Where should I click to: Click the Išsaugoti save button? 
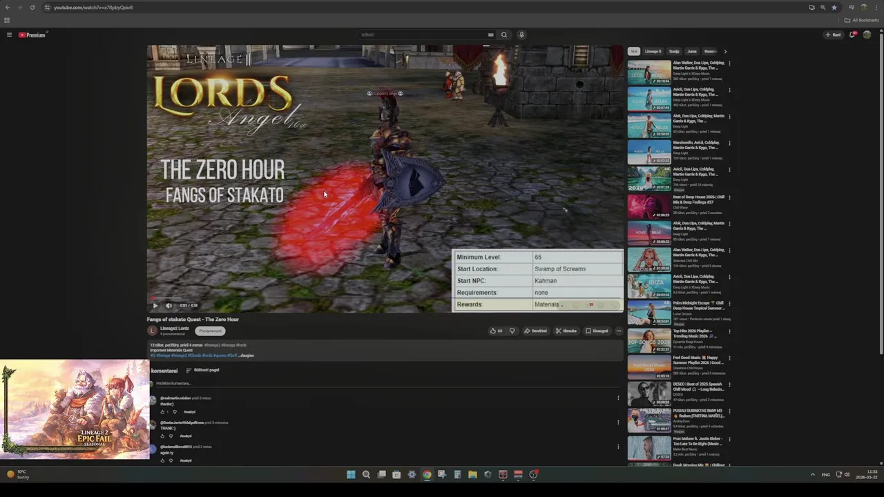(x=597, y=331)
